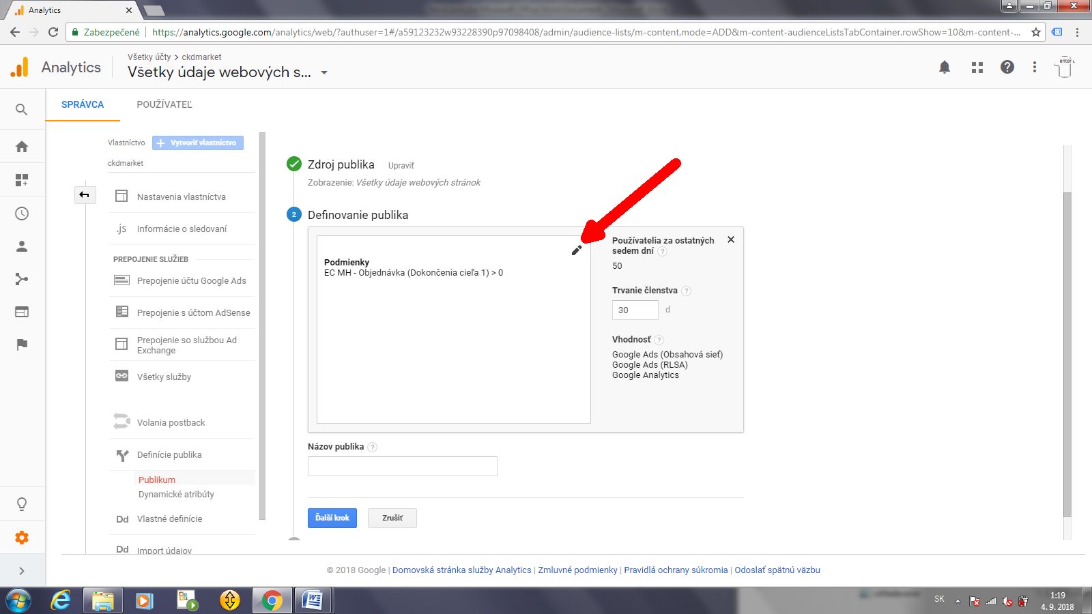
Task: Close the audience summary panel
Action: click(731, 239)
